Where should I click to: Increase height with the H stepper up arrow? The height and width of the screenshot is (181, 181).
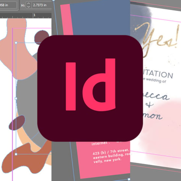click(x=28, y=4)
